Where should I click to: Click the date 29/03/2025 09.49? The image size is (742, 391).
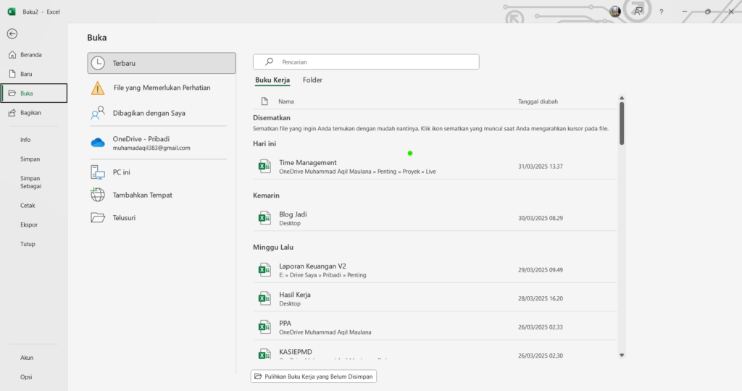[x=541, y=270]
